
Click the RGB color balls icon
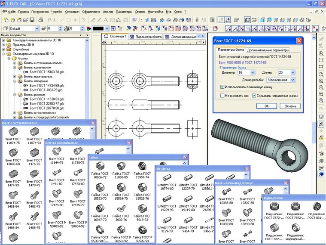coord(88,28)
